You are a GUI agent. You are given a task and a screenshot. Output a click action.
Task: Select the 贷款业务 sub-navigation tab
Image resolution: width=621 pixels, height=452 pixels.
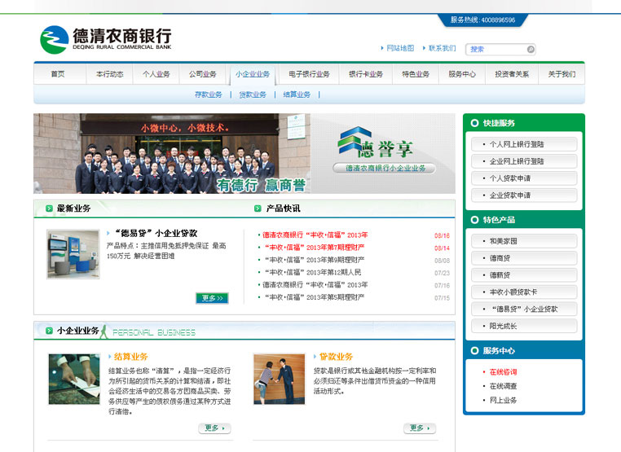(x=252, y=94)
